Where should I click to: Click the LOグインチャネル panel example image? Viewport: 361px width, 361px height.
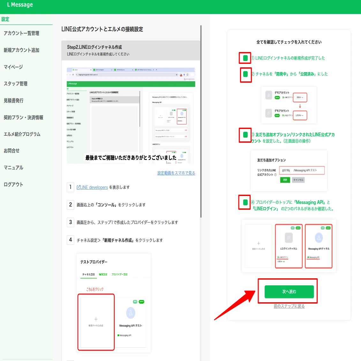289,246
